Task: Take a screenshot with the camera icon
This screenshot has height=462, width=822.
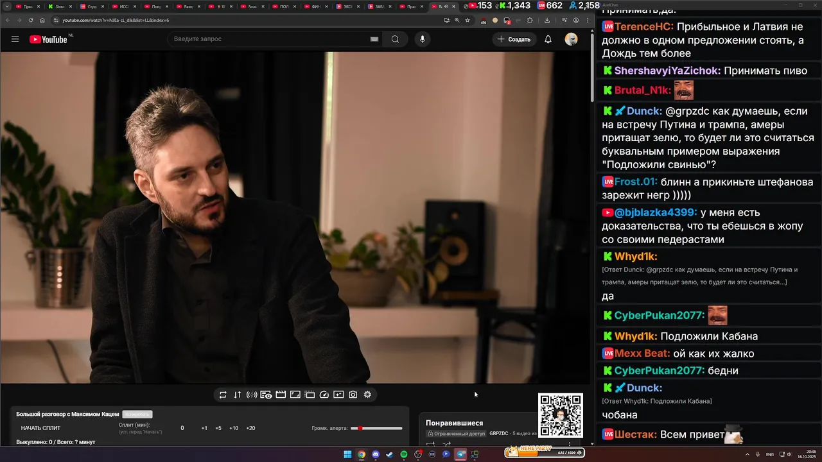Action: coord(353,395)
